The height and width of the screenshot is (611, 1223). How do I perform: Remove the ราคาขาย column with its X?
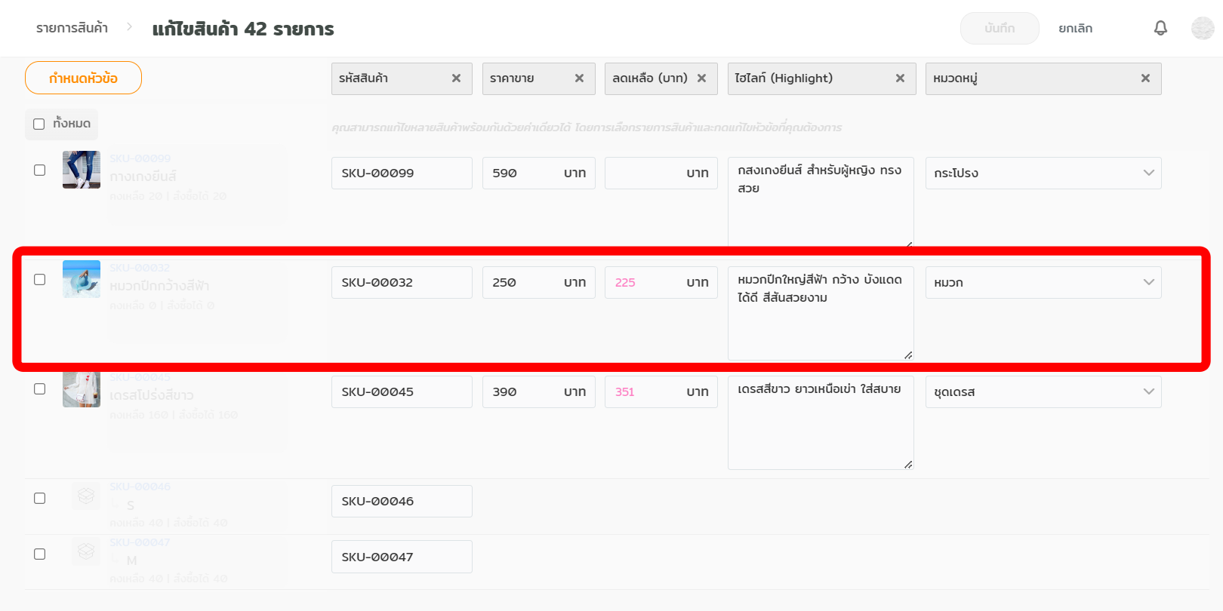pyautogui.click(x=579, y=78)
